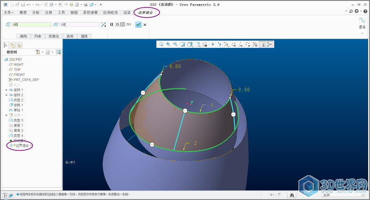
Task: Click the view normal cube icon
Action: pyautogui.click(x=219, y=44)
